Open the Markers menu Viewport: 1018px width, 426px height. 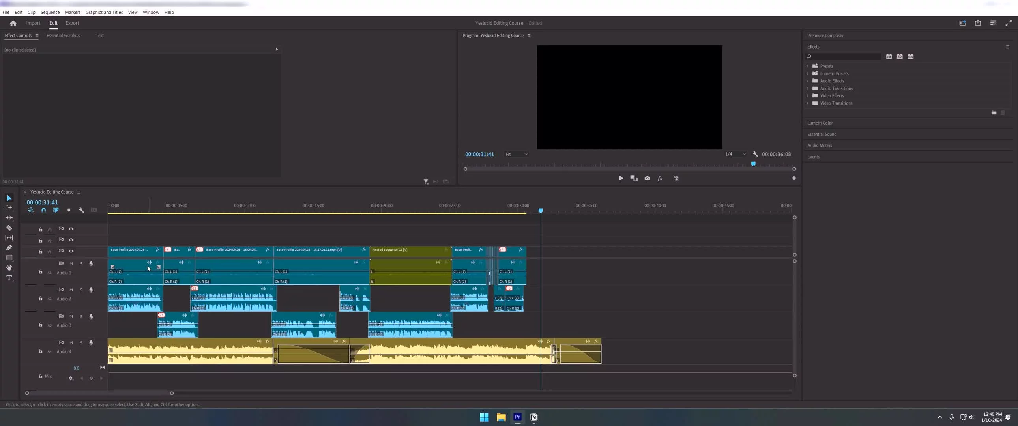[x=73, y=12]
